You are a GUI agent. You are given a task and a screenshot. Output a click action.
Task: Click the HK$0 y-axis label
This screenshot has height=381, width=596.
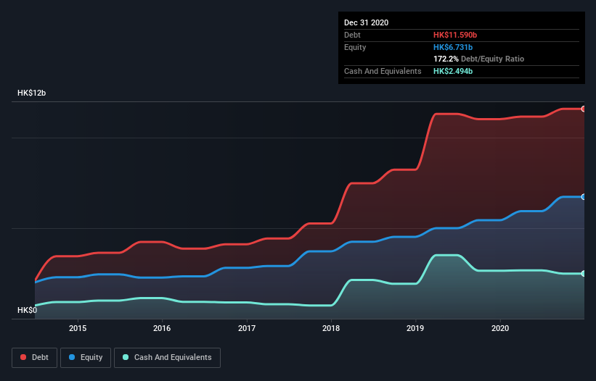(x=28, y=310)
